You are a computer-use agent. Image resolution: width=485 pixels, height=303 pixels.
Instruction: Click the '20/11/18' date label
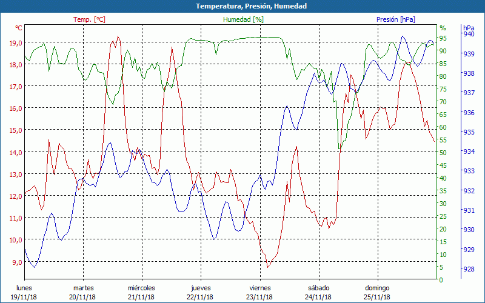(x=82, y=298)
